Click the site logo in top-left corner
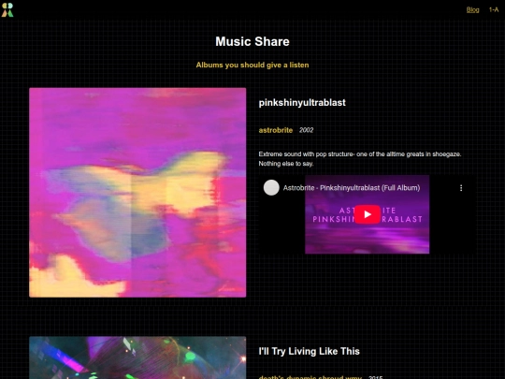 point(7,9)
